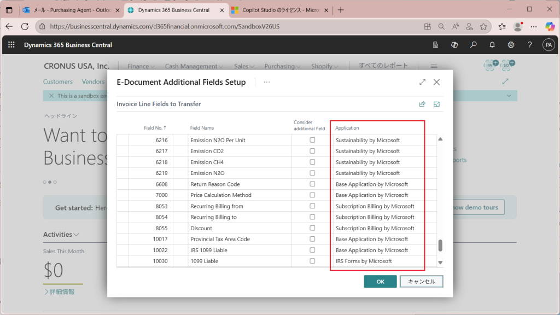Screen dimensions: 560x315
Task: Dismiss the sandbox notification with its X
Action: click(51, 96)
